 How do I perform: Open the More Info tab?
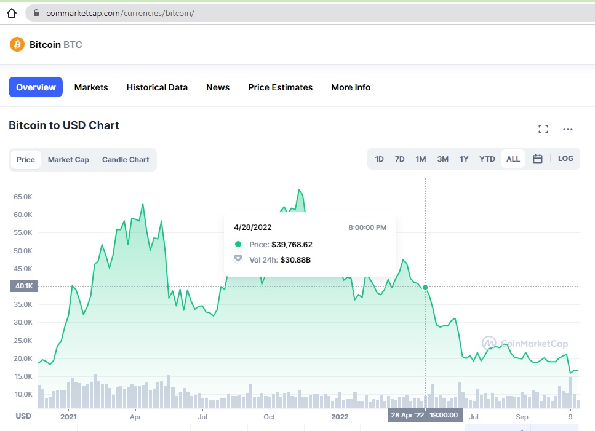click(x=351, y=87)
